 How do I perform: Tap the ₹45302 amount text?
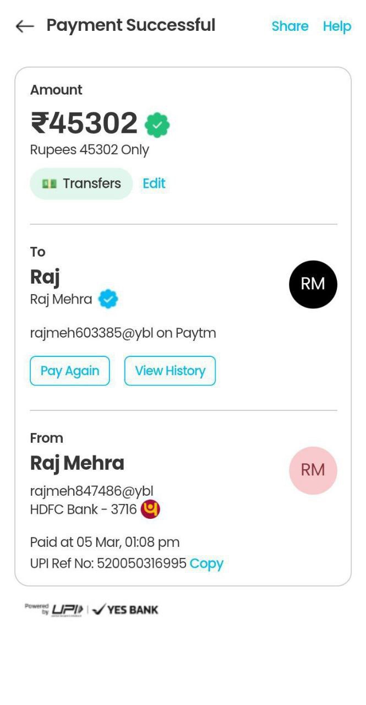point(84,123)
